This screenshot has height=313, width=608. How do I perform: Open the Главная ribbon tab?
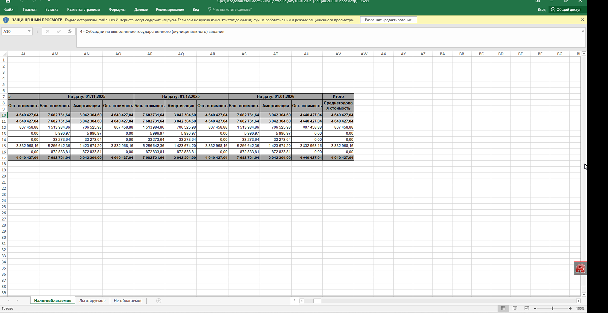pyautogui.click(x=30, y=9)
